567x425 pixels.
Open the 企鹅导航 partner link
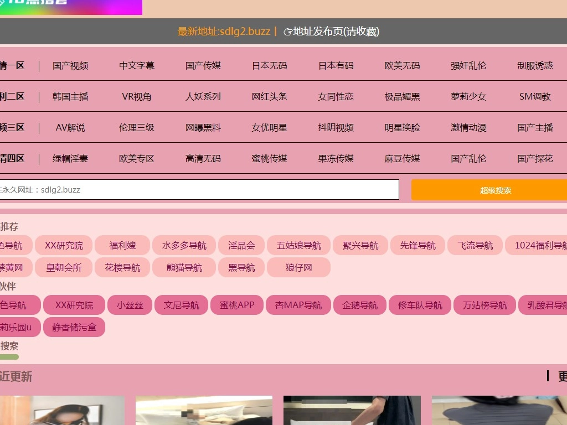(360, 305)
